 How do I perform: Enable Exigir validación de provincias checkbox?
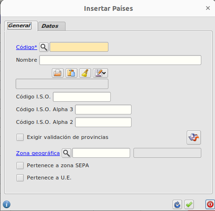20,137
